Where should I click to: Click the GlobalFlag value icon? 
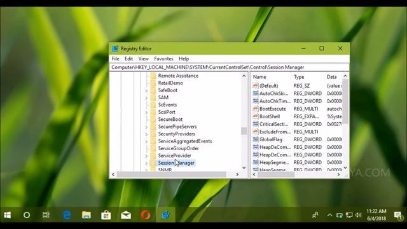[x=256, y=139]
